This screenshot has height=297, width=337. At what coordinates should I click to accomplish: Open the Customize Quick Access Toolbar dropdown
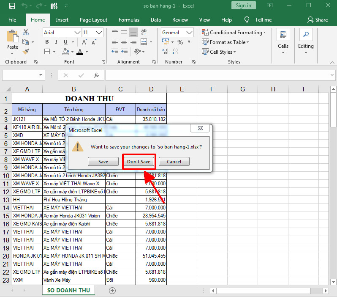(66, 6)
